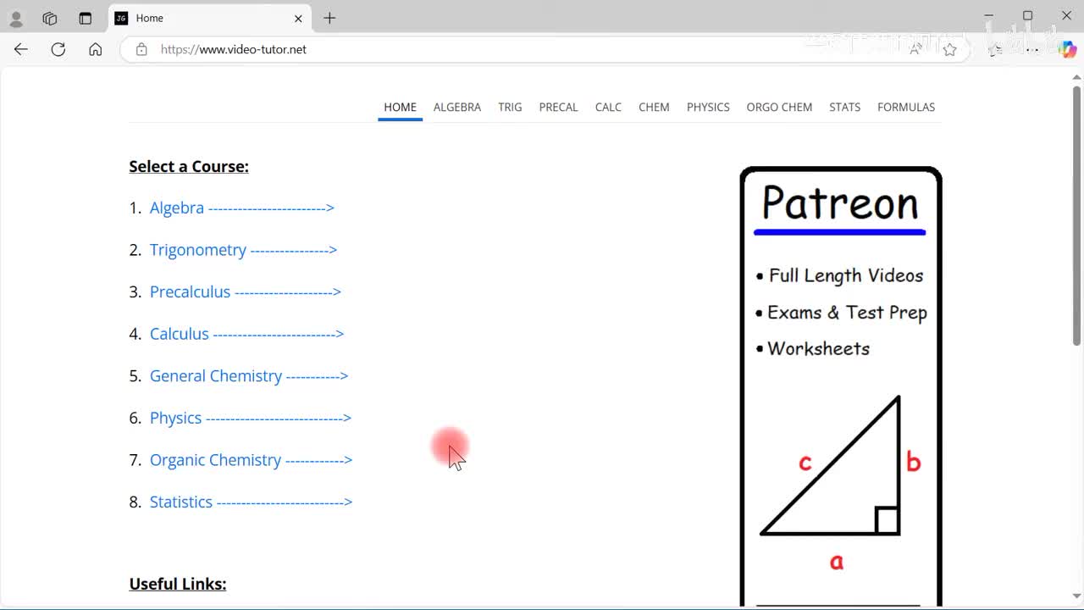Start Read aloud from the address bar
The height and width of the screenshot is (610, 1084).
pos(915,49)
